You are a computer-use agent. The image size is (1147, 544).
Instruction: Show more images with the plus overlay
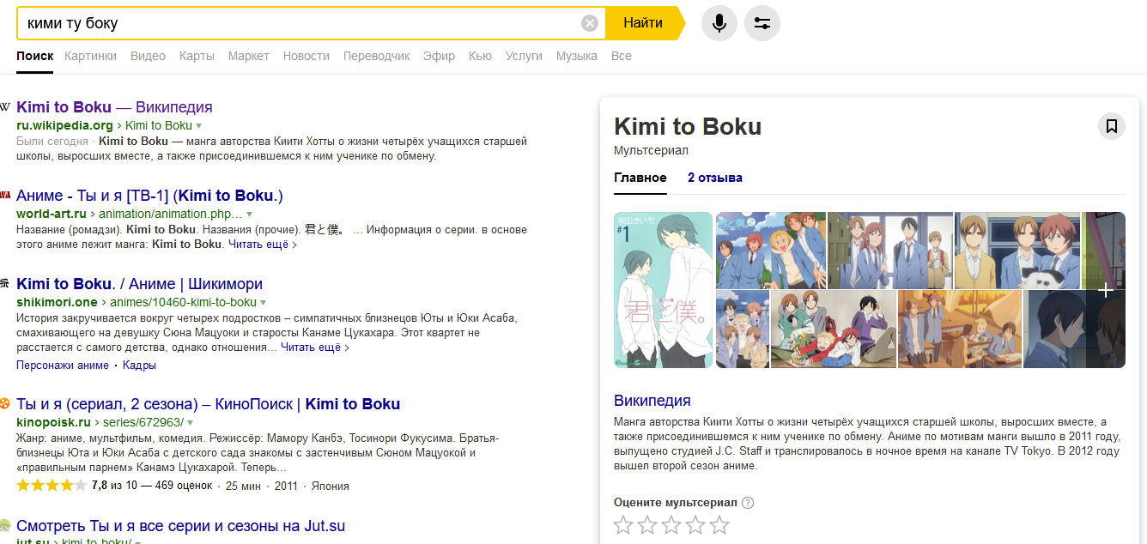(1107, 291)
